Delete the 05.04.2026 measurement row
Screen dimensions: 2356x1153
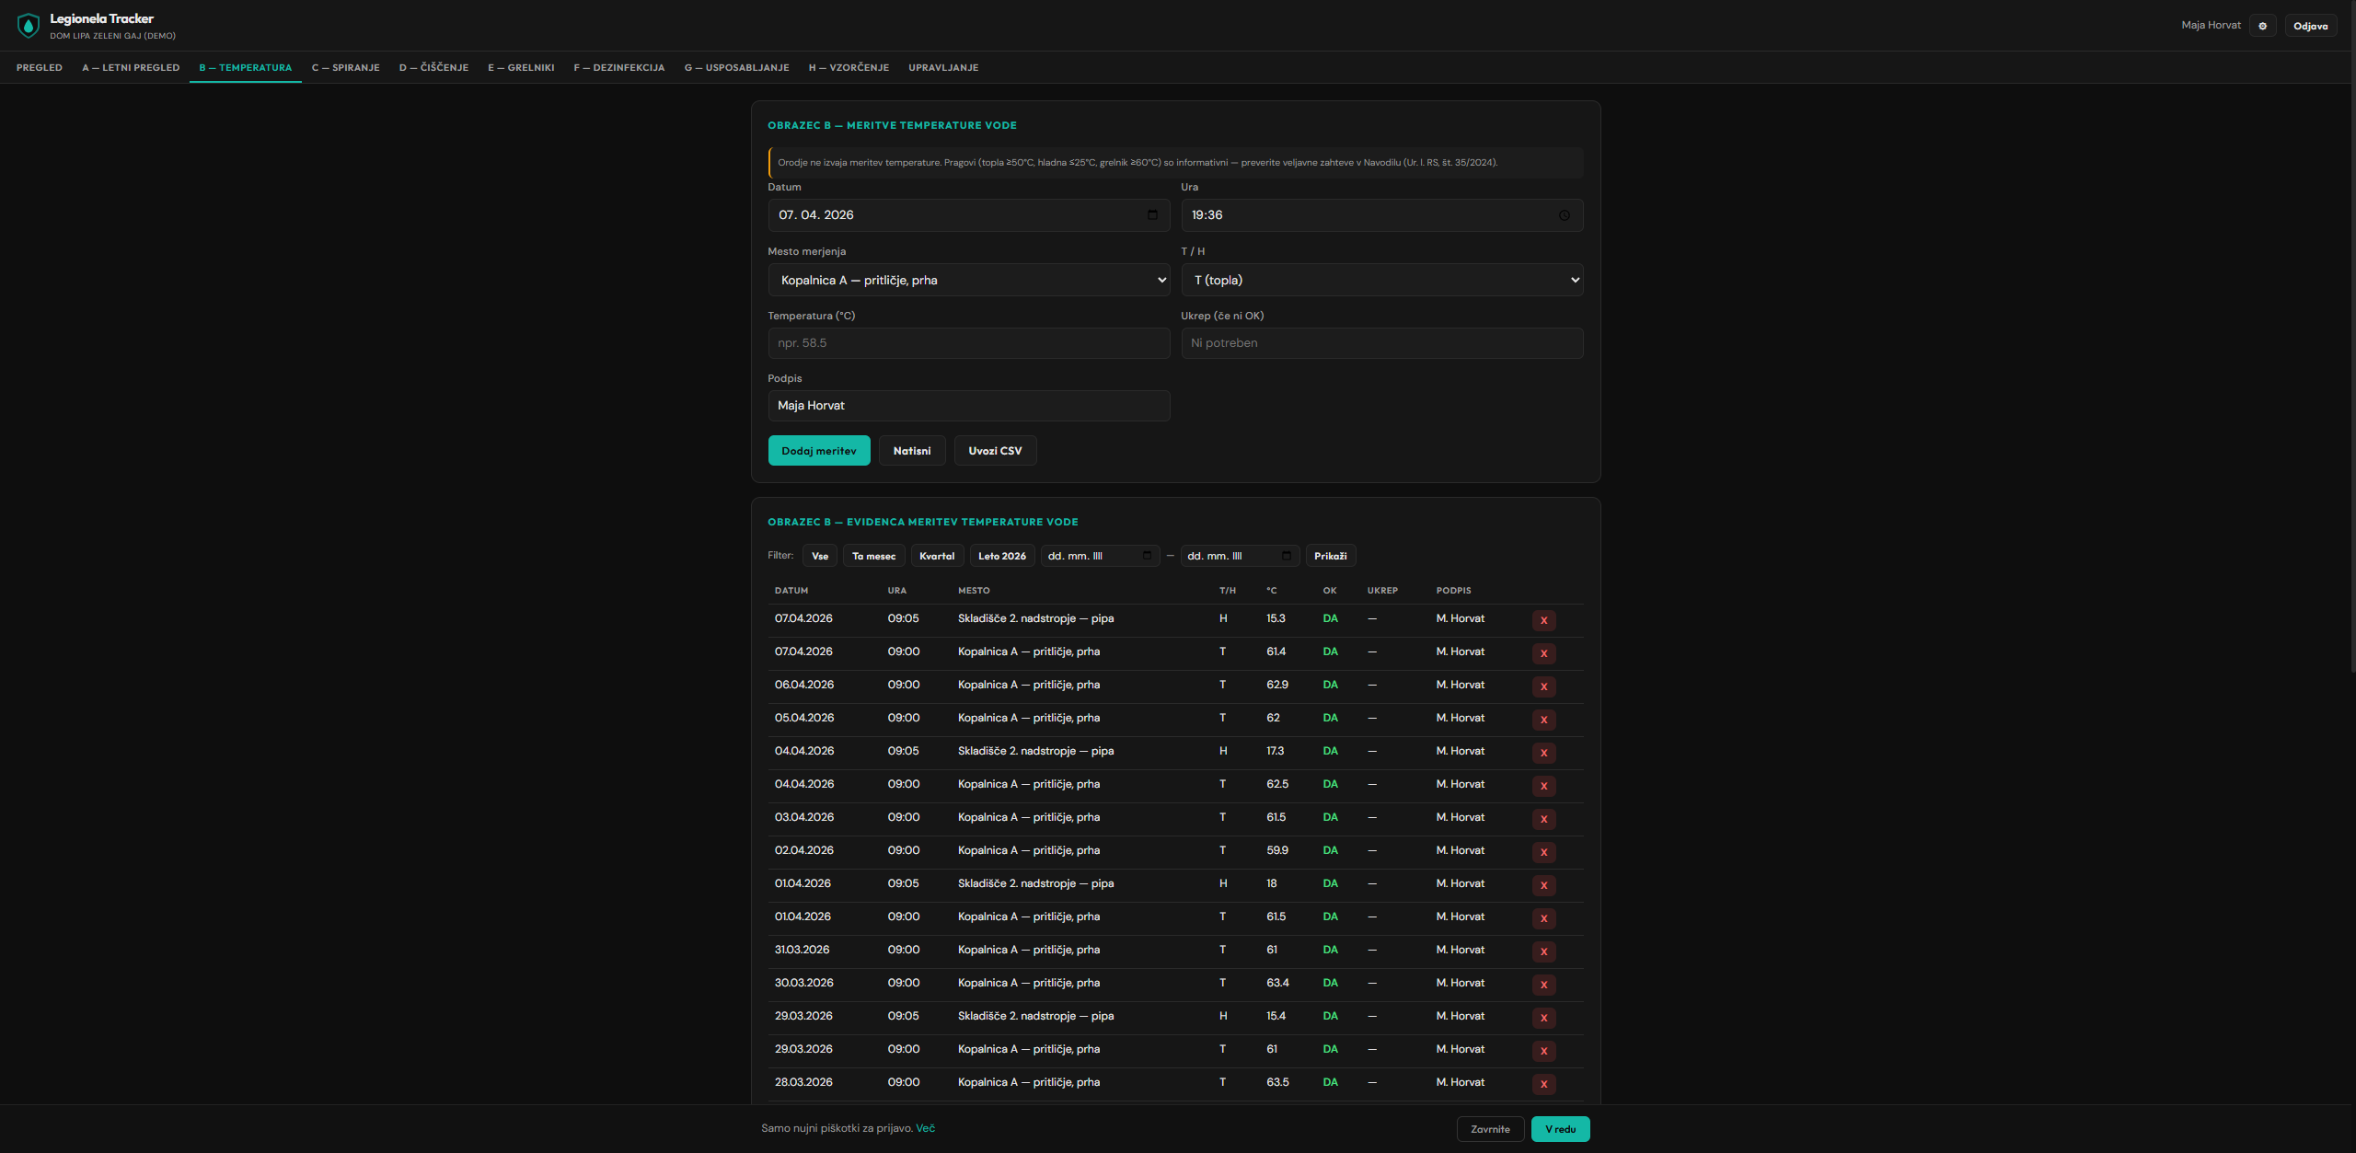pos(1543,720)
